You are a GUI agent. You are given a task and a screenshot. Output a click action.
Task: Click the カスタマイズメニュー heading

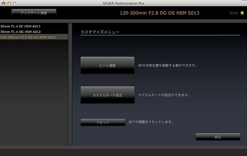pos(100,32)
